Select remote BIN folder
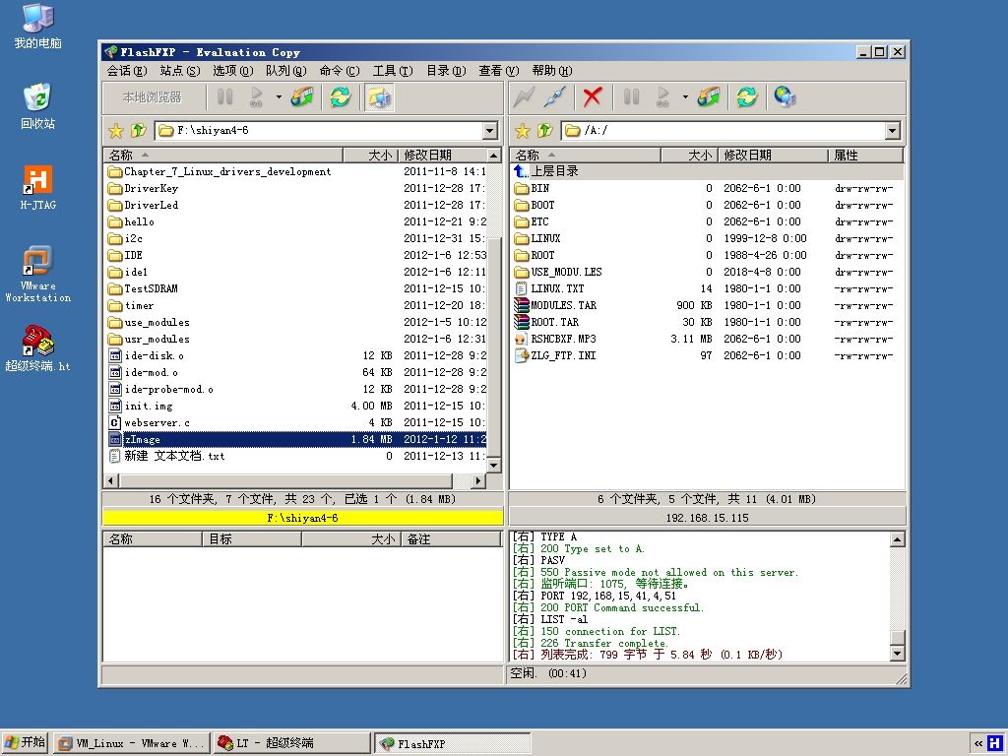The height and width of the screenshot is (756, 1008). [x=707, y=188]
